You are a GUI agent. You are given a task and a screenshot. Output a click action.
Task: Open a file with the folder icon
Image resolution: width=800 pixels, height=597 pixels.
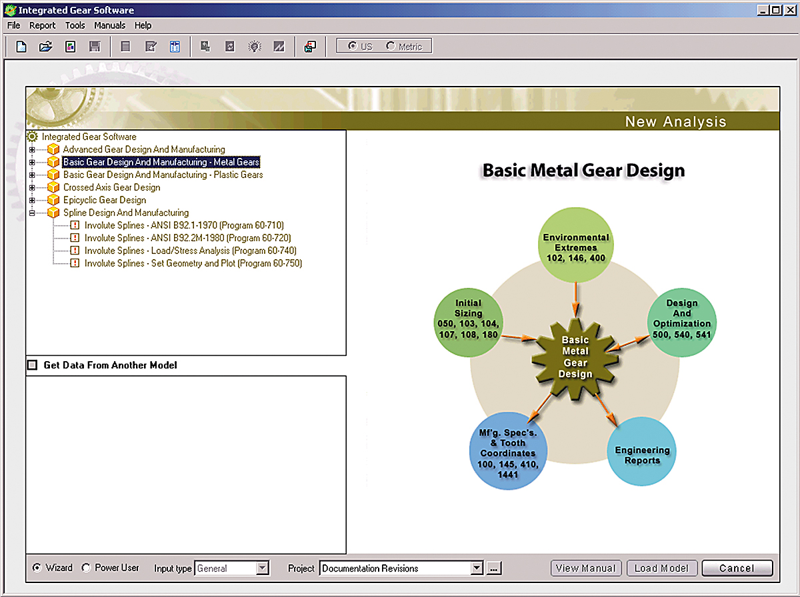pyautogui.click(x=46, y=47)
